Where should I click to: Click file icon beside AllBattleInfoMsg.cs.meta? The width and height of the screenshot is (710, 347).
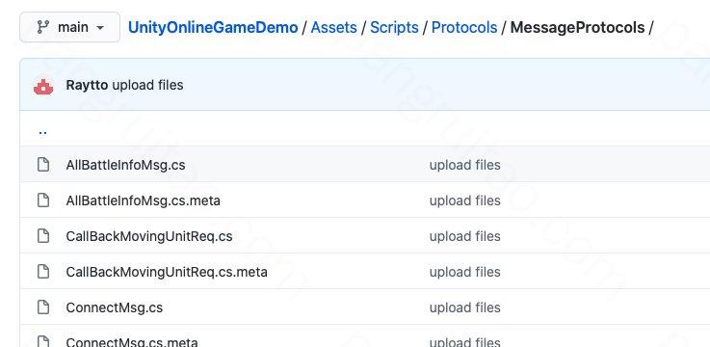point(43,200)
